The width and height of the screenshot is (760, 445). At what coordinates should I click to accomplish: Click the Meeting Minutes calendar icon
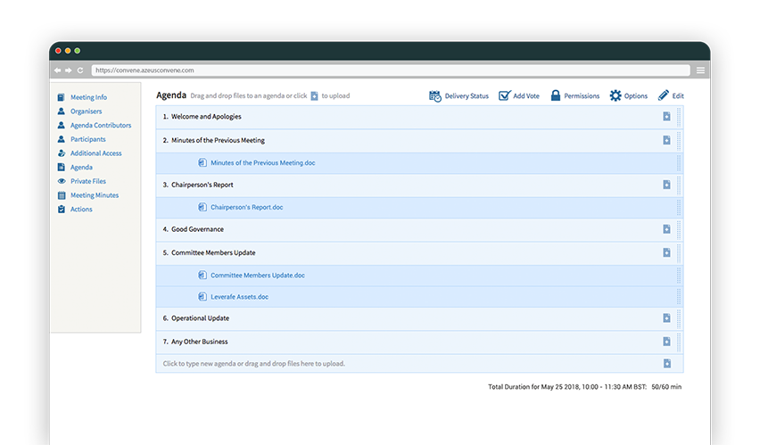61,195
